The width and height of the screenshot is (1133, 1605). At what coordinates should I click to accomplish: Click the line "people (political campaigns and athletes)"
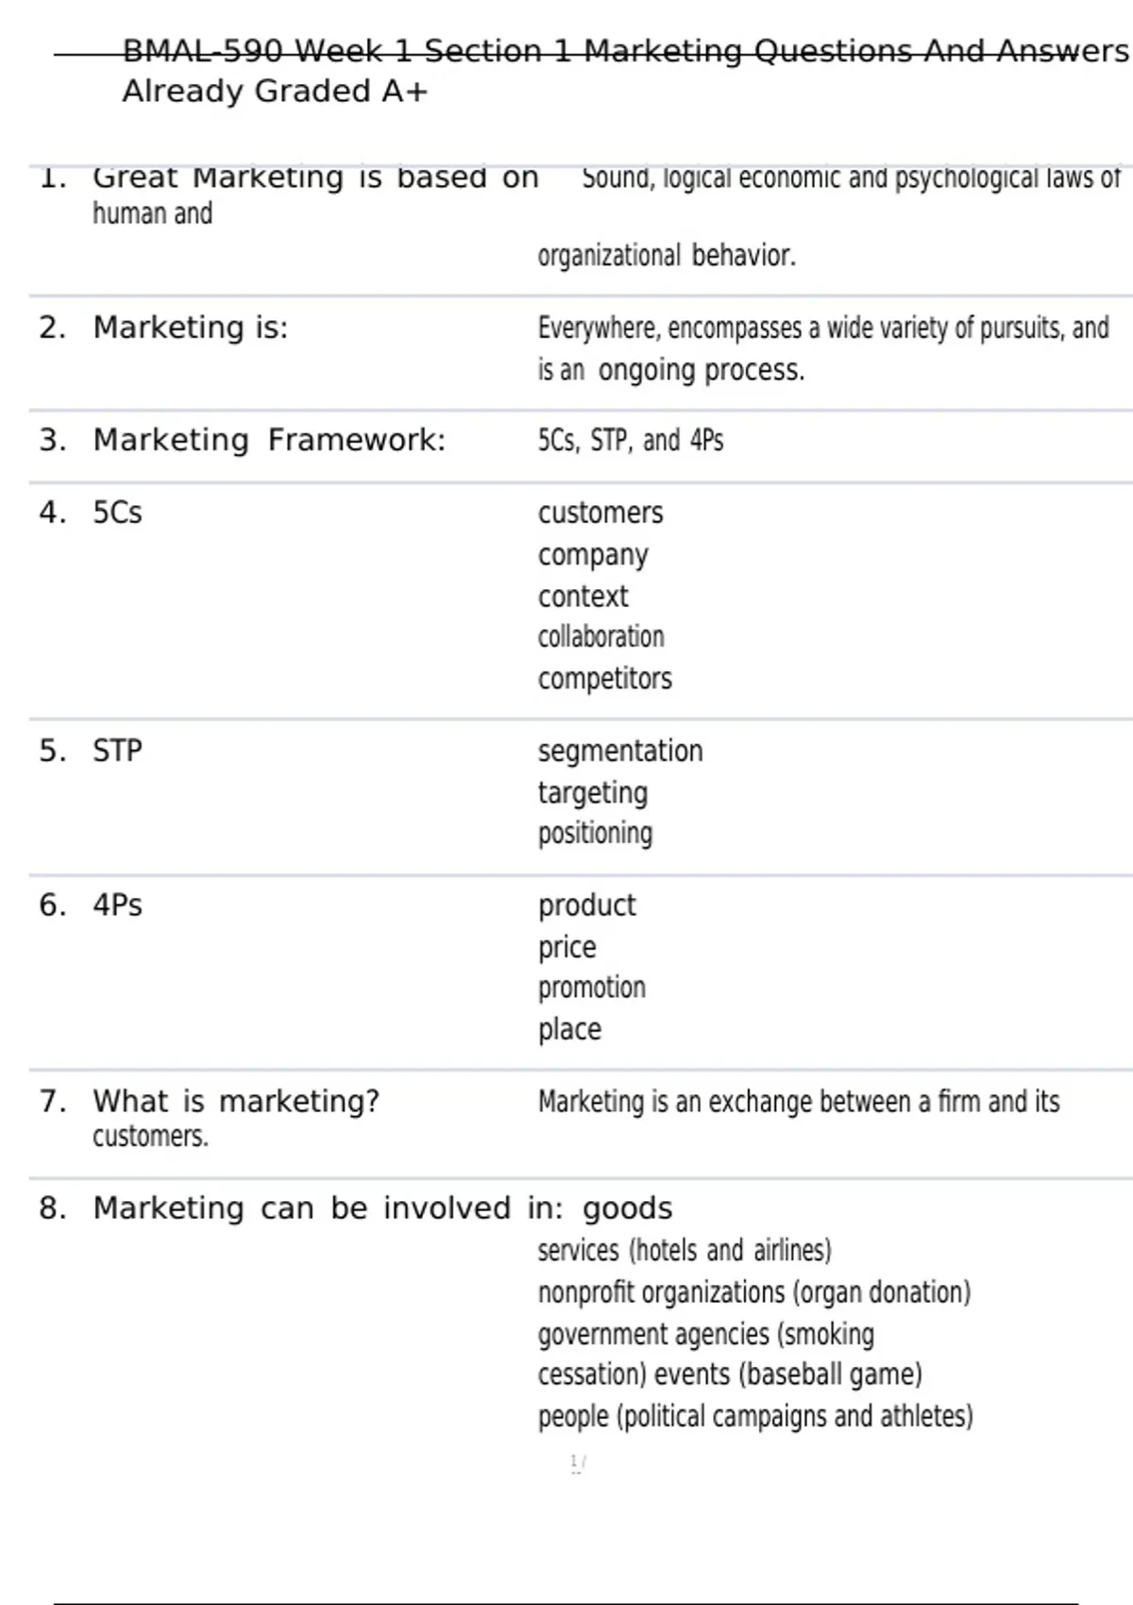click(x=754, y=1416)
